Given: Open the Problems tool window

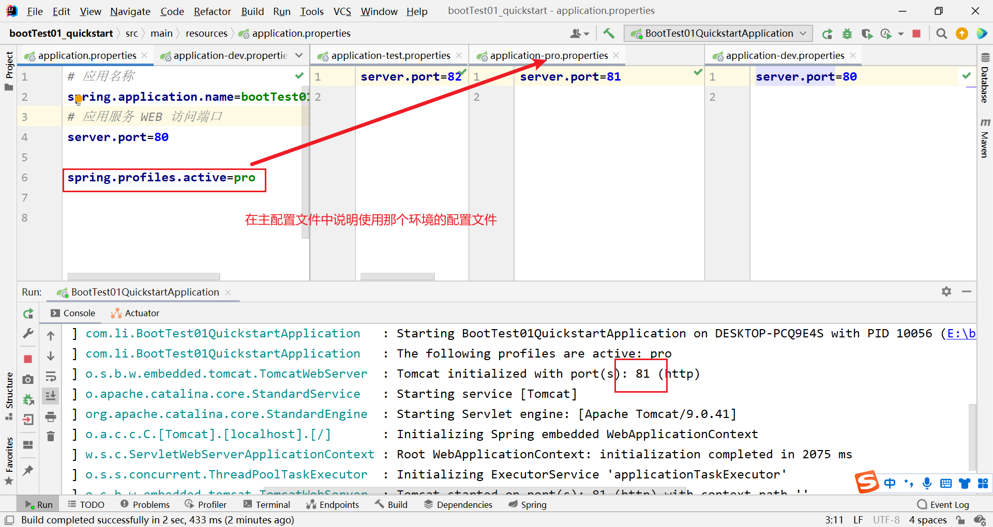Looking at the screenshot, I should coord(145,504).
